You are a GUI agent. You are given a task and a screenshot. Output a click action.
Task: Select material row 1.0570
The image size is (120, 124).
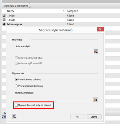(x=61, y=20)
